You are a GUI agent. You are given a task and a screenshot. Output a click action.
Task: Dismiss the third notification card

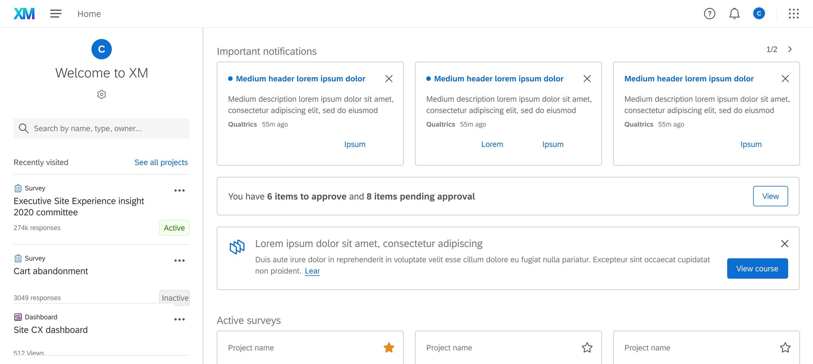785,79
